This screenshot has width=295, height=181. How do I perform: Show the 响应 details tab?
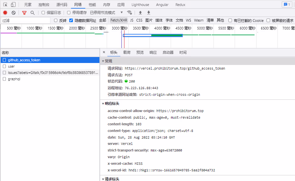(x=153, y=52)
